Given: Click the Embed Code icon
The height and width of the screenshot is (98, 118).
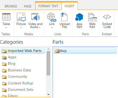Looking at the screenshot, I should pyautogui.click(x=107, y=17).
